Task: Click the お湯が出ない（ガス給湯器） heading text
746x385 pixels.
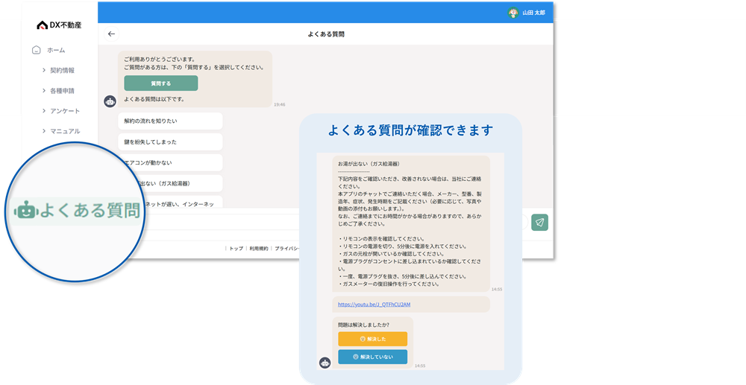Action: tap(369, 164)
